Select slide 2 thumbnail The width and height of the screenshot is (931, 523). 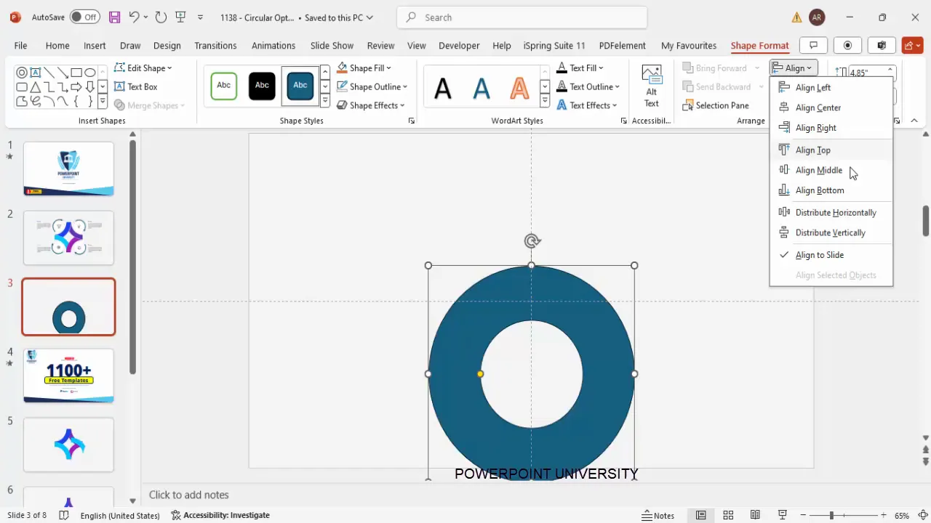click(68, 238)
